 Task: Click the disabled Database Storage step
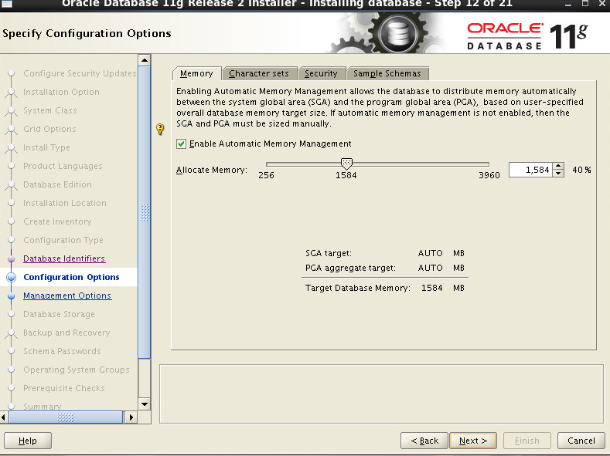coord(59,314)
